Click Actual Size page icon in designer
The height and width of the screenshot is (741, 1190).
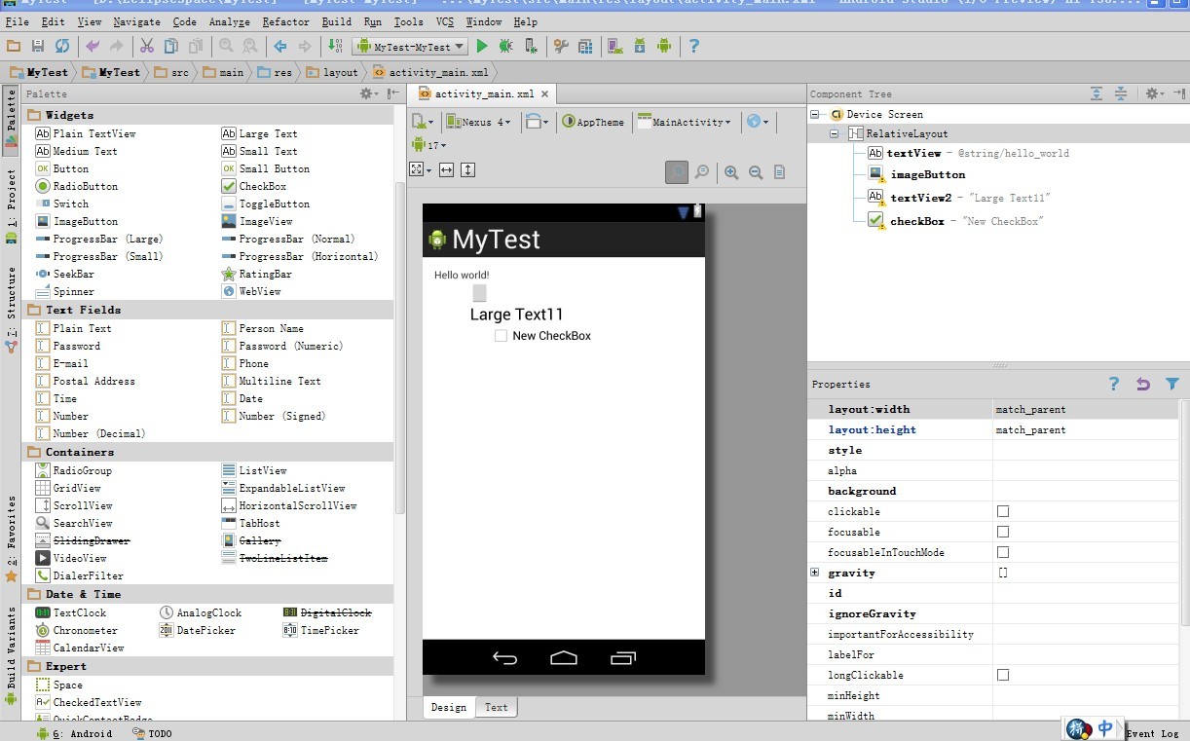pyautogui.click(x=780, y=172)
